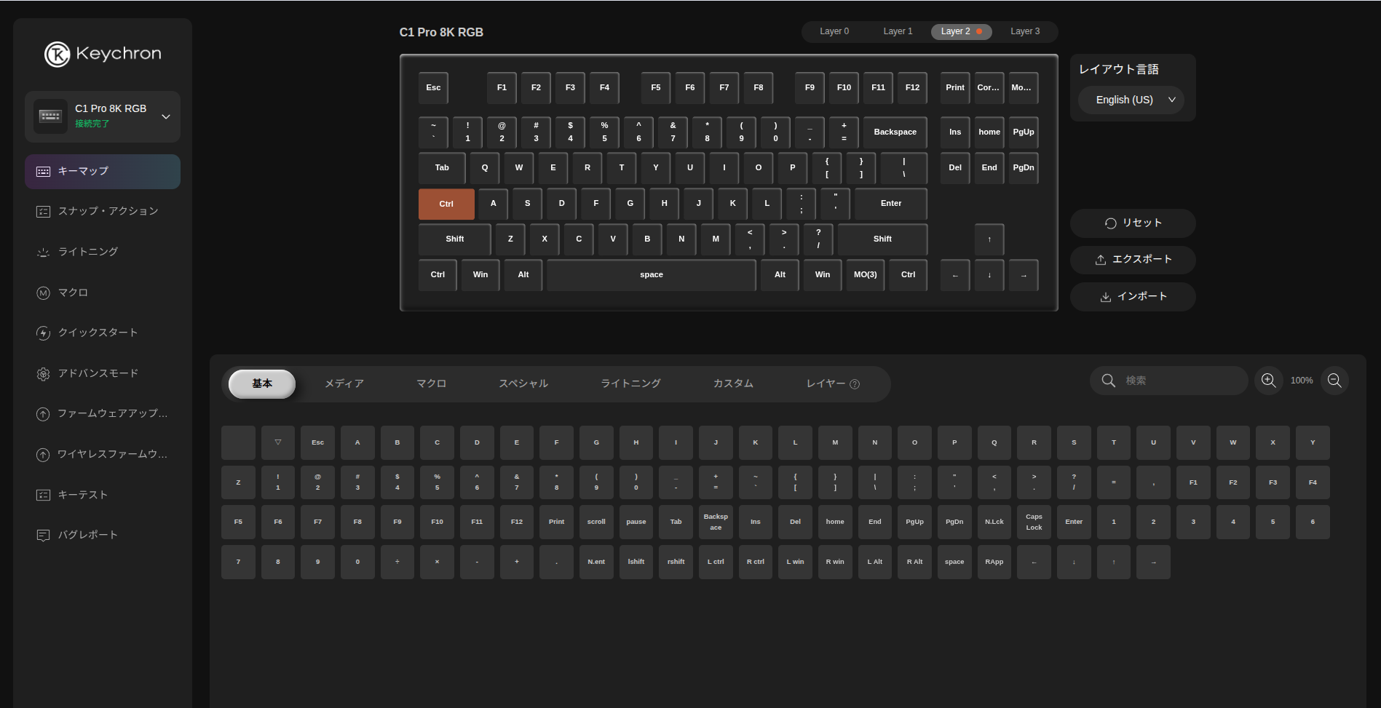Select the メディア keycode tab

point(344,383)
